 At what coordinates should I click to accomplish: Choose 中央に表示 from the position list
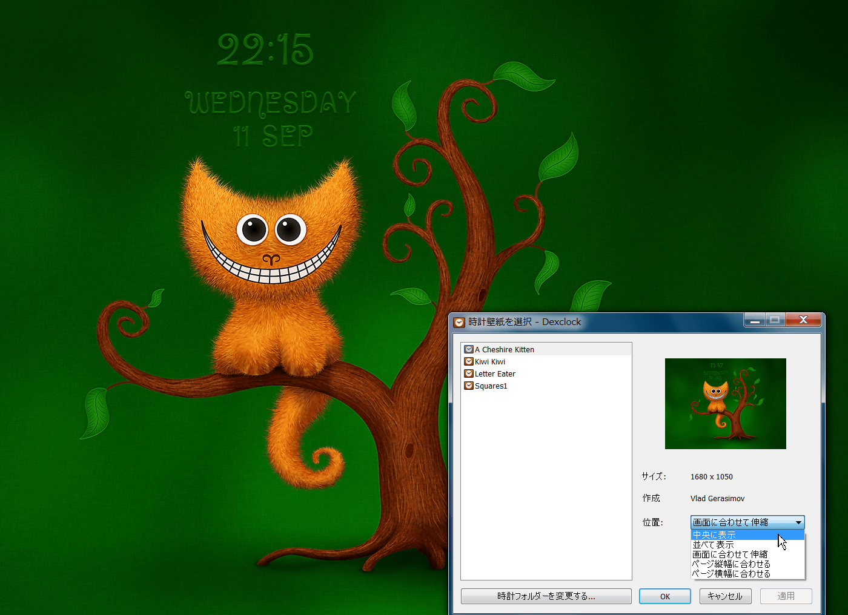click(747, 535)
